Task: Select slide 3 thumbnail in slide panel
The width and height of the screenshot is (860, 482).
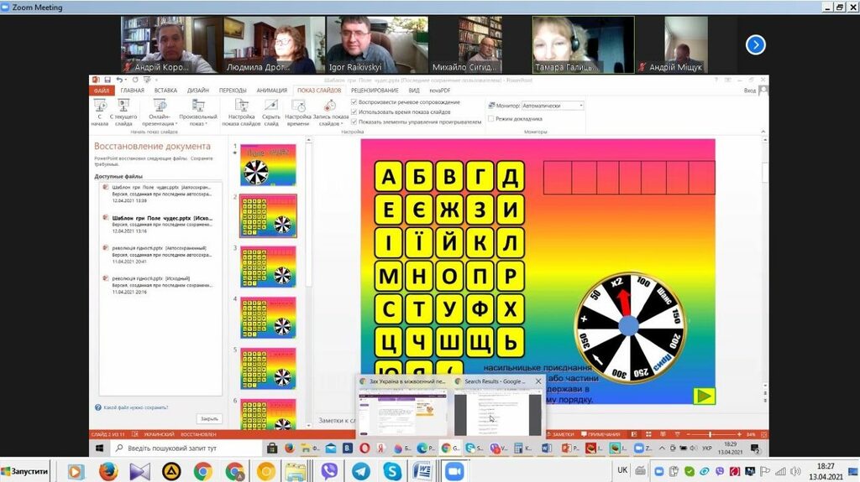Action: click(x=268, y=266)
